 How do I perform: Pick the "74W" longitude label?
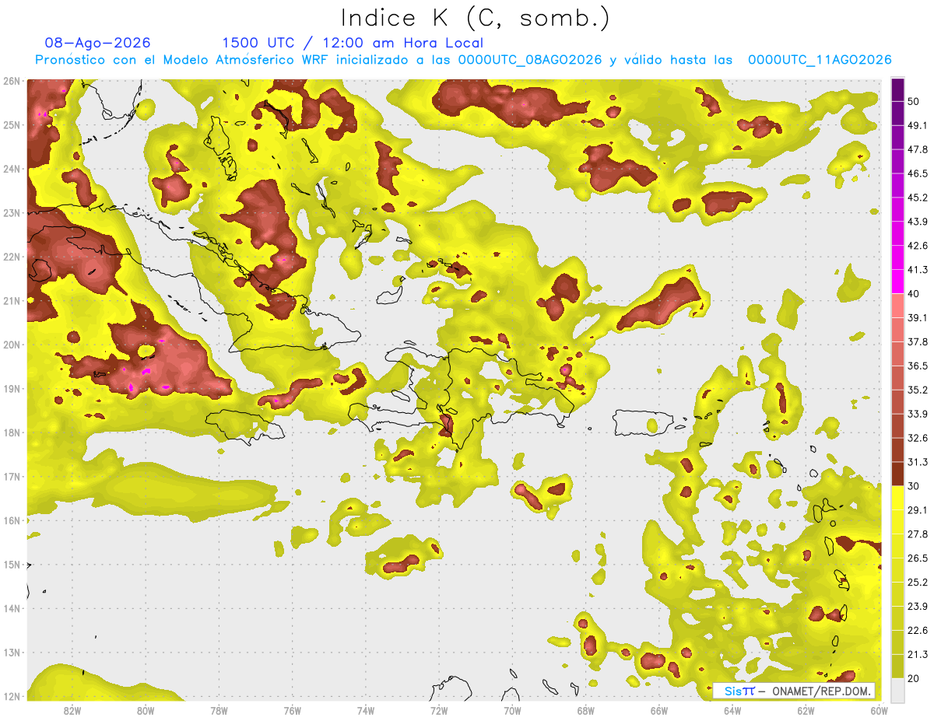pos(365,710)
